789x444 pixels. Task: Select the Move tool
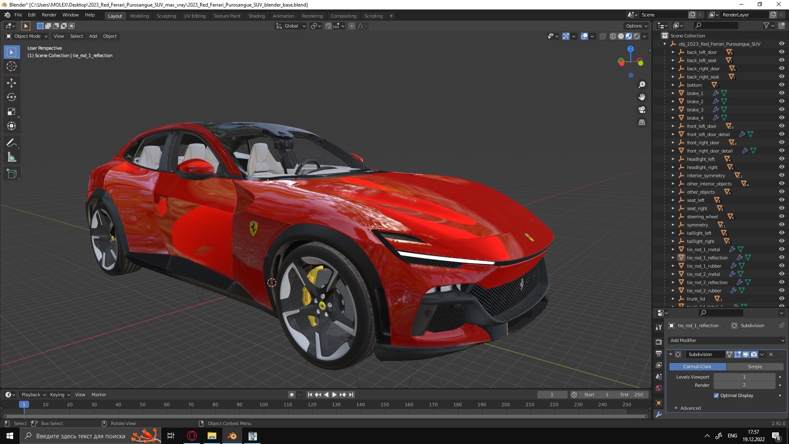[12, 83]
